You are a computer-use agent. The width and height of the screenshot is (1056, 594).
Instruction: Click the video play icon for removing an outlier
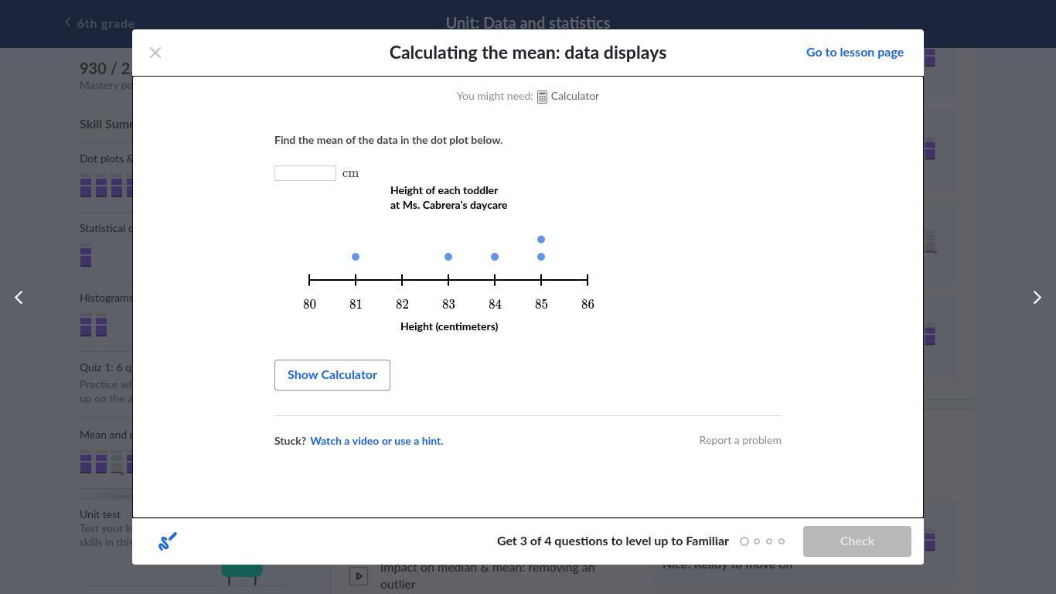click(358, 575)
